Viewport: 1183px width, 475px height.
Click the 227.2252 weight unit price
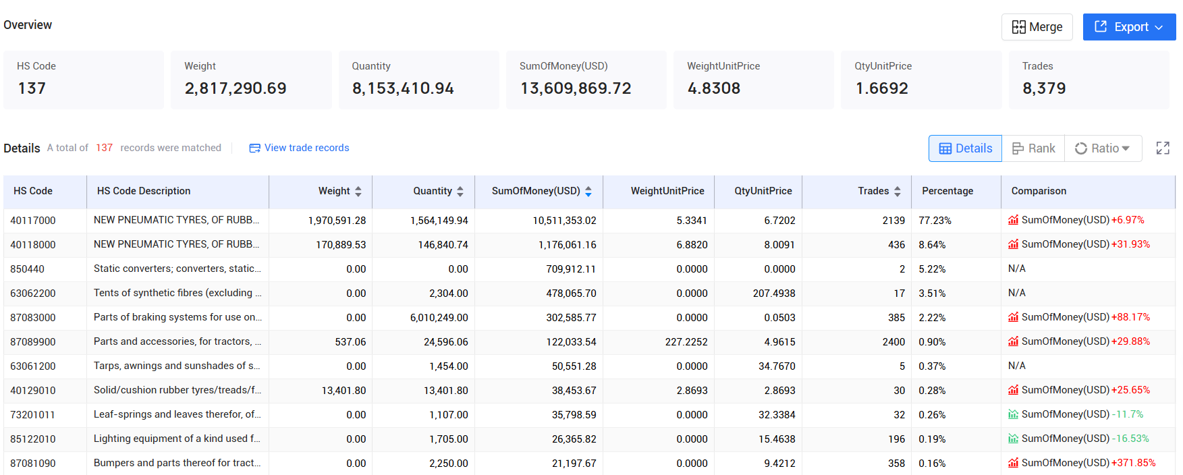click(x=686, y=342)
